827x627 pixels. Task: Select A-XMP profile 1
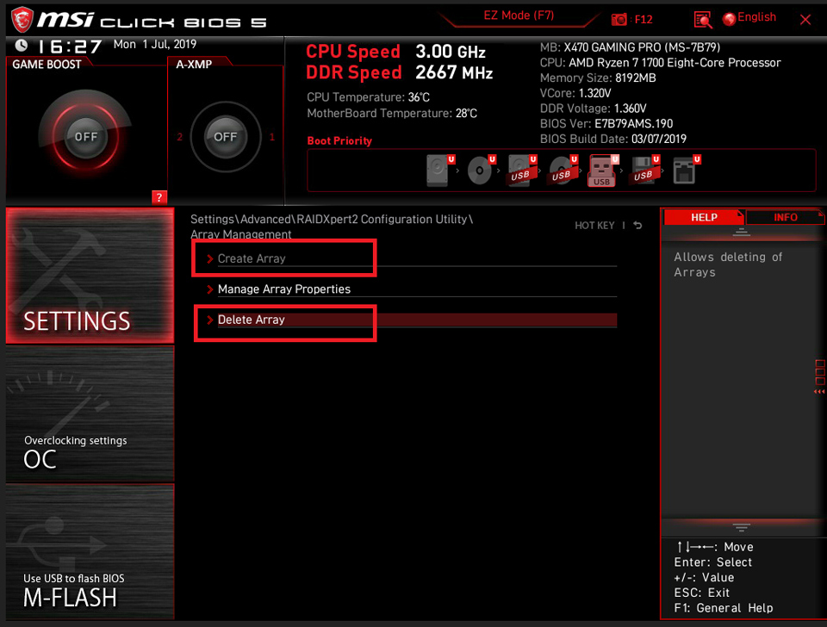pos(272,137)
